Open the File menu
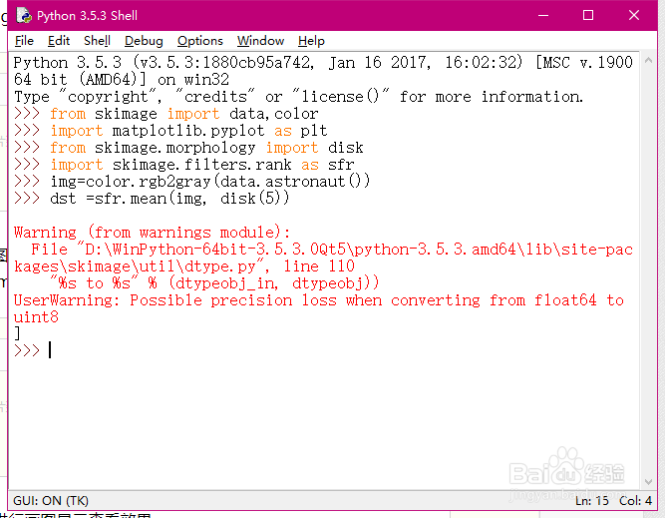This screenshot has width=665, height=518. [x=24, y=41]
